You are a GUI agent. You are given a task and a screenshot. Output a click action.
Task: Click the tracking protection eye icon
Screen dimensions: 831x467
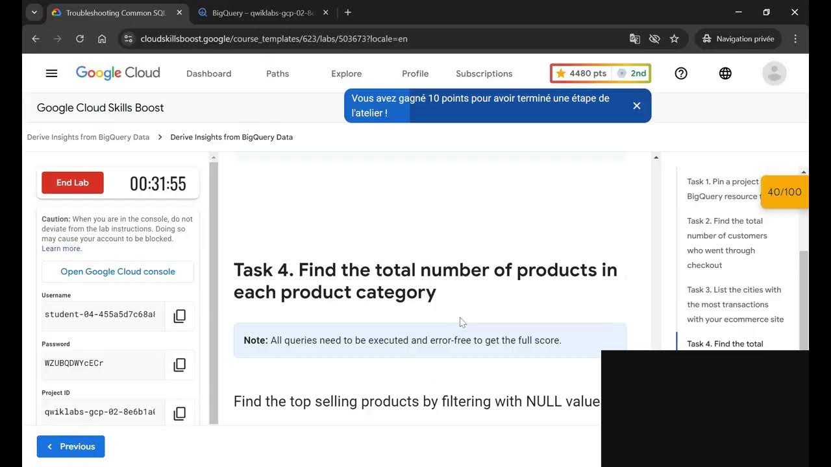point(654,39)
